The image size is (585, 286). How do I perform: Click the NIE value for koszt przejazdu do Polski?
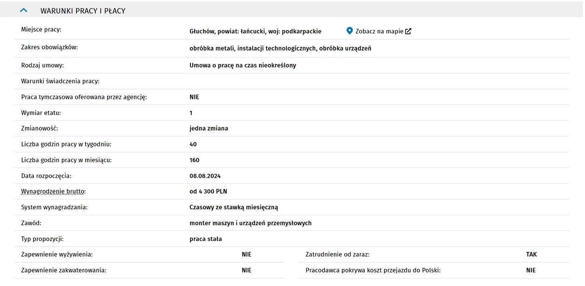531,270
